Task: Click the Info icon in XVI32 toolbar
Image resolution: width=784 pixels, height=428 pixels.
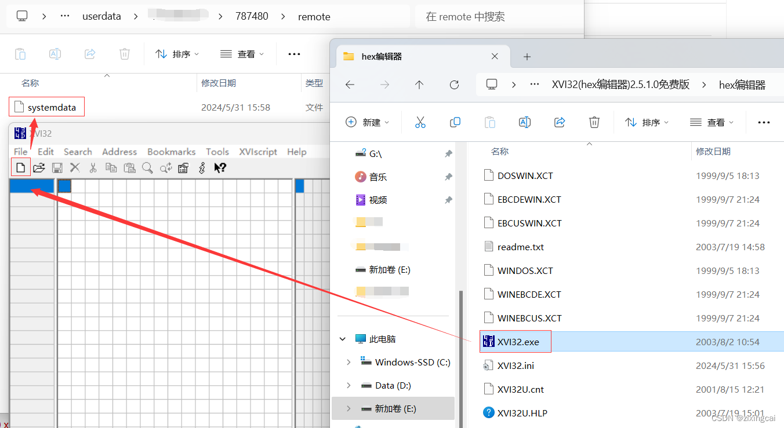Action: click(202, 168)
